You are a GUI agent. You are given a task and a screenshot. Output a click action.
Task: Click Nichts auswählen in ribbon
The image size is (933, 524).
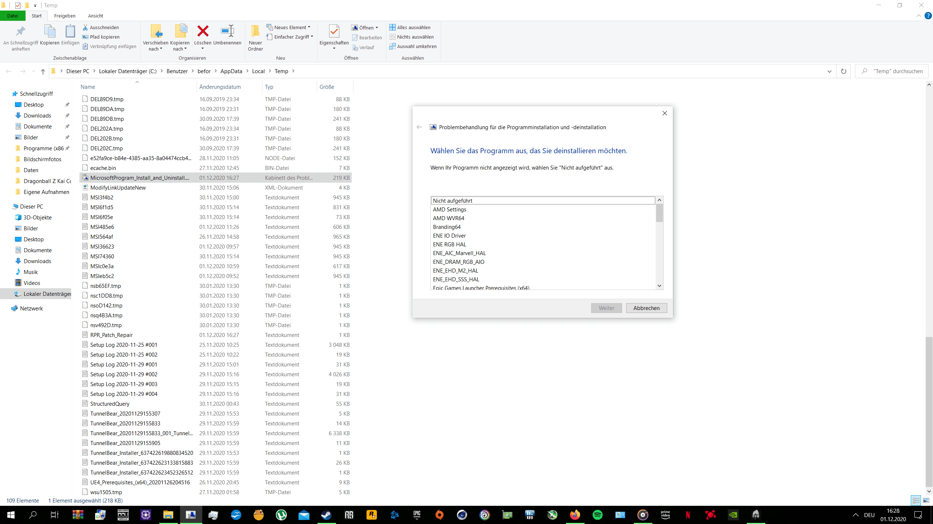[411, 37]
